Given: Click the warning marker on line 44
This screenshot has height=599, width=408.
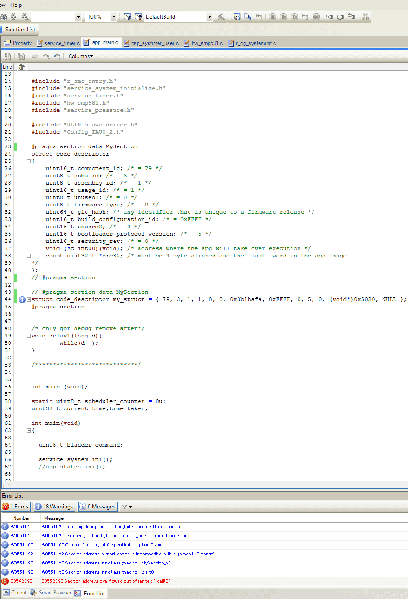Looking at the screenshot, I should click(22, 299).
